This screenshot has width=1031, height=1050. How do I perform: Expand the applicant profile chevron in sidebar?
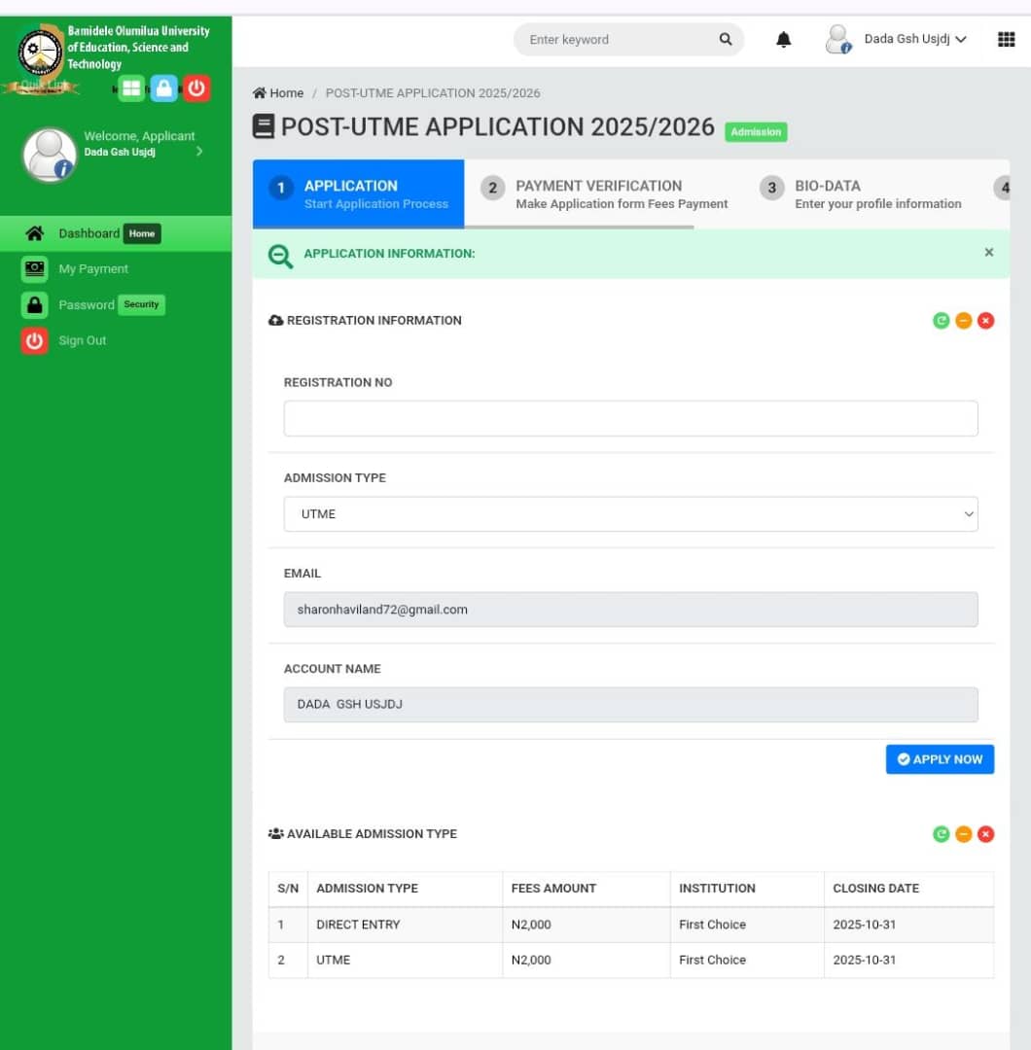(x=199, y=152)
